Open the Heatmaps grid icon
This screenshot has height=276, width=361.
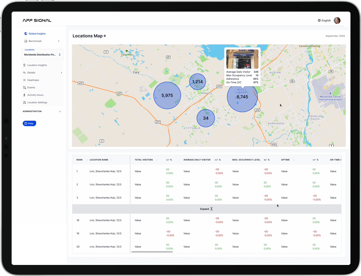click(24, 80)
